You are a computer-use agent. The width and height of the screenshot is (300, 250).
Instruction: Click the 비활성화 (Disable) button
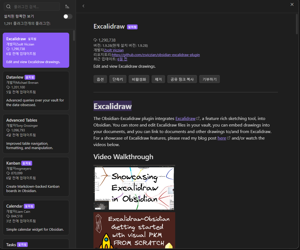pyautogui.click(x=139, y=79)
